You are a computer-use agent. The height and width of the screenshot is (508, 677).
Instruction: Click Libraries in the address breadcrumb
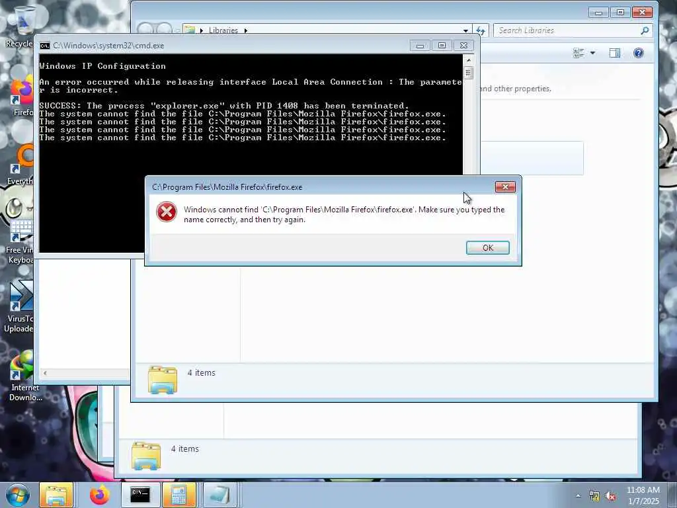coord(223,30)
